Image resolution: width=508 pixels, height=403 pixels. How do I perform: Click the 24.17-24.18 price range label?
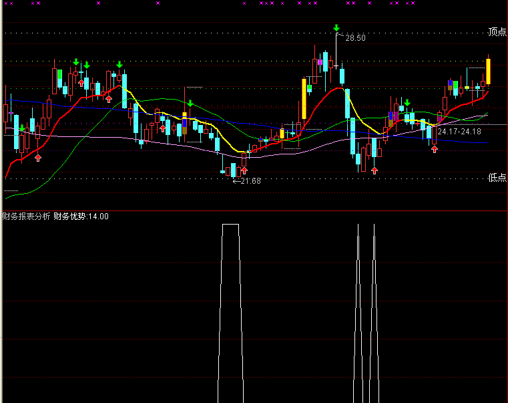tap(459, 132)
